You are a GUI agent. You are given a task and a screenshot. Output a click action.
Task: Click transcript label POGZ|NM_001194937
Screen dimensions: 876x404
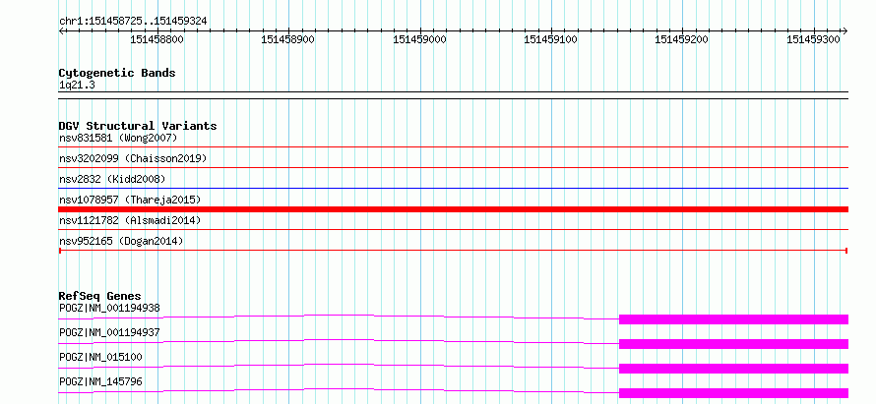[109, 332]
